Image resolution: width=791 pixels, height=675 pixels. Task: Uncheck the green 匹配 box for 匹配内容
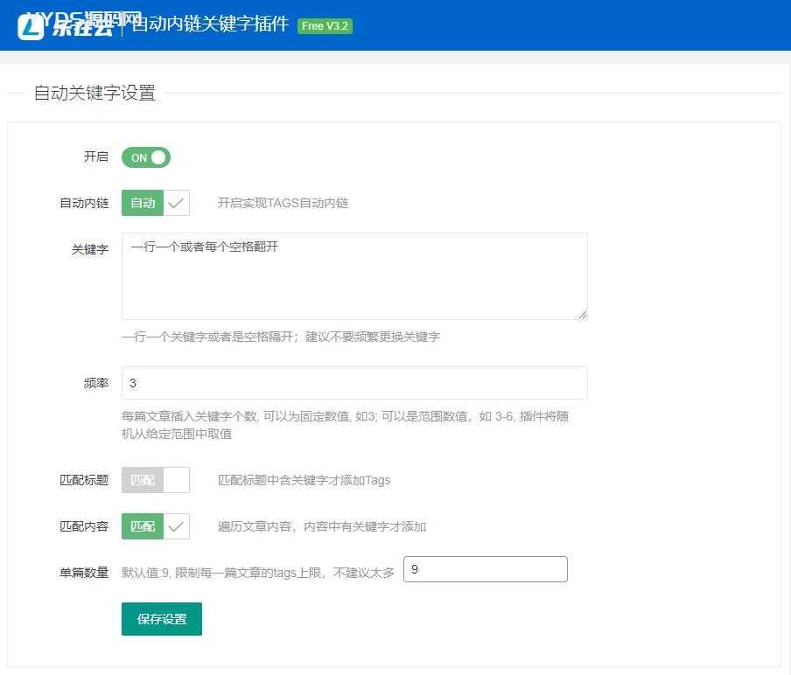tap(143, 526)
